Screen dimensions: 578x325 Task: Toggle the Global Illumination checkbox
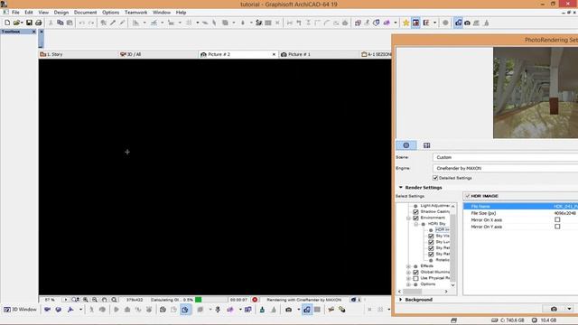415,272
